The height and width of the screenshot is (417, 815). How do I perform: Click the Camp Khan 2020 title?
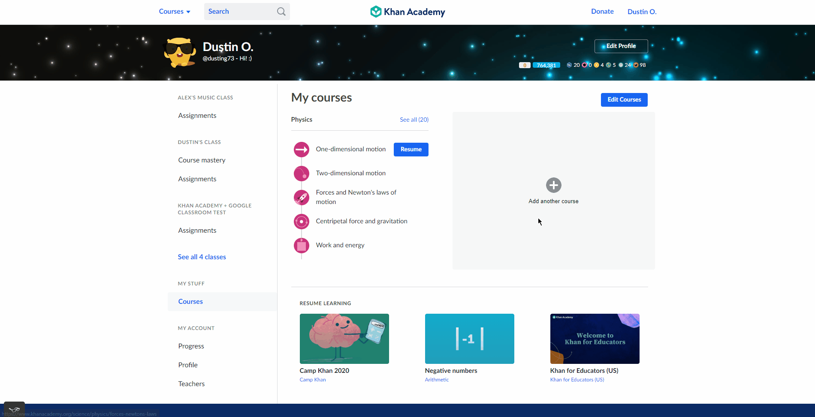click(x=324, y=371)
